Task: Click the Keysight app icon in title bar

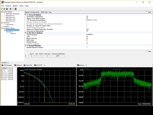Action: 3,2
